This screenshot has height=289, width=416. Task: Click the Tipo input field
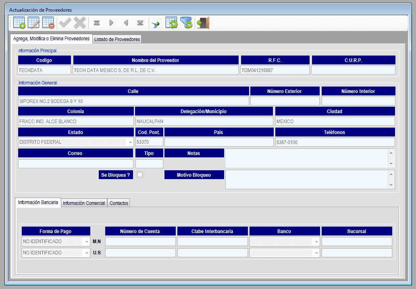(149, 164)
